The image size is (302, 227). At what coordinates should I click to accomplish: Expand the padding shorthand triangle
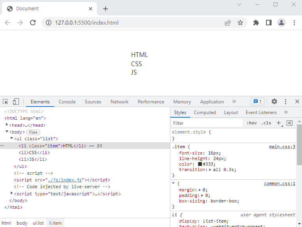(202, 196)
